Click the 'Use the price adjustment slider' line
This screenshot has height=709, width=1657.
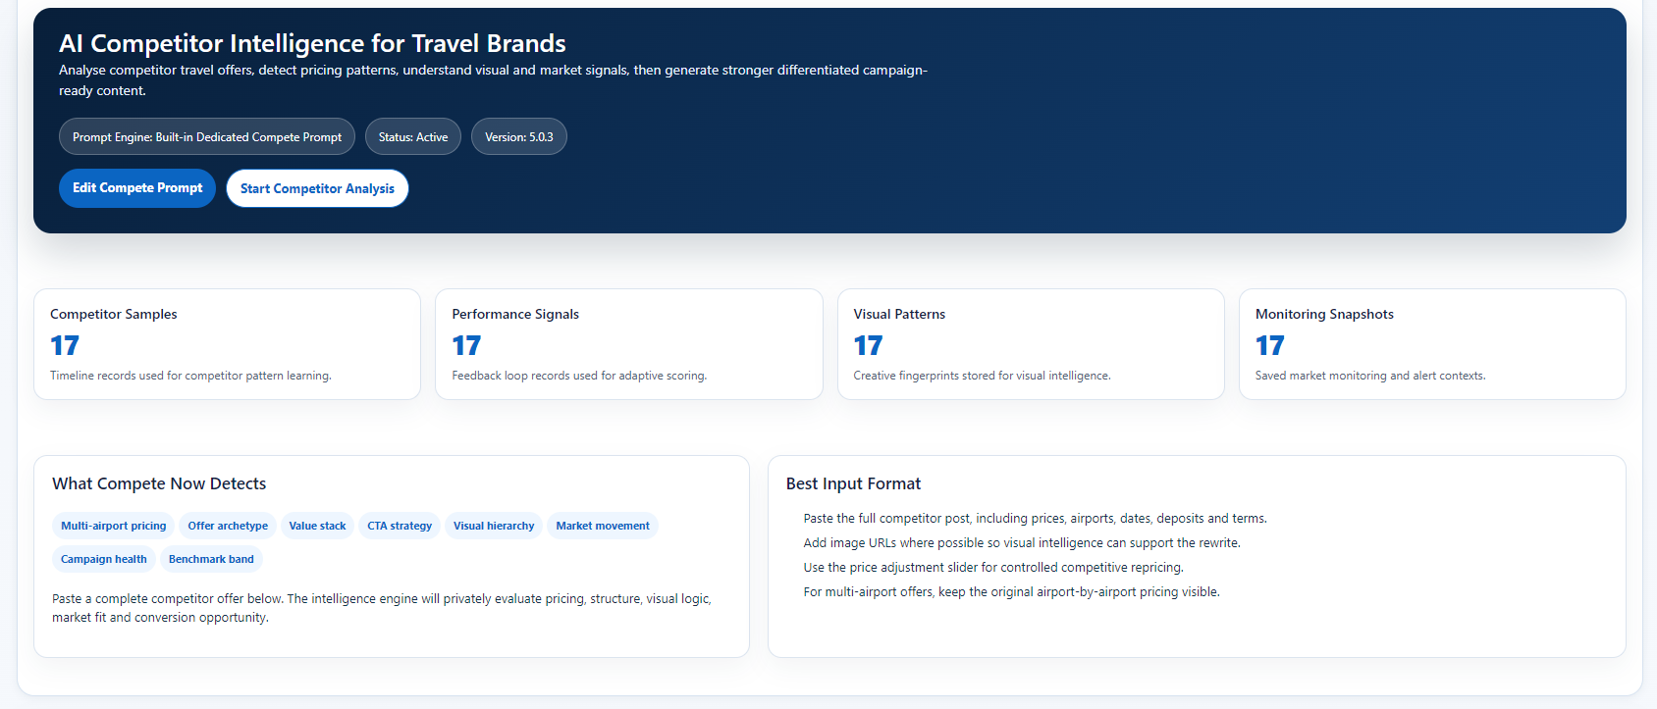(993, 568)
